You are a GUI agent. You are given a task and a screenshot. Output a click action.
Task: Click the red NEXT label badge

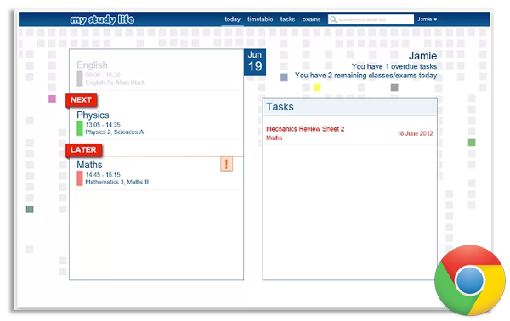coord(82,100)
